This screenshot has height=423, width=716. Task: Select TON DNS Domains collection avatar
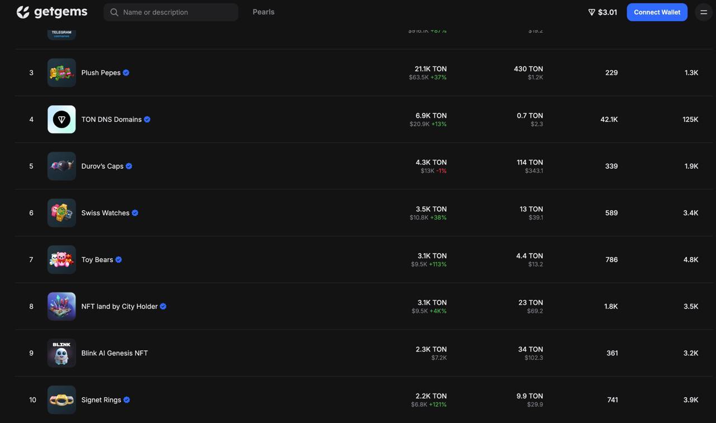point(62,120)
